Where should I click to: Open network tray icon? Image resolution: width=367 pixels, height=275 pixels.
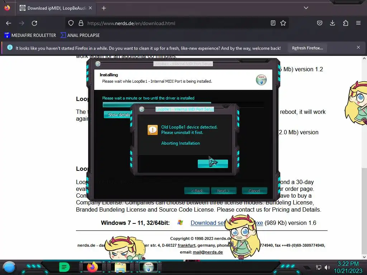tap(318, 267)
